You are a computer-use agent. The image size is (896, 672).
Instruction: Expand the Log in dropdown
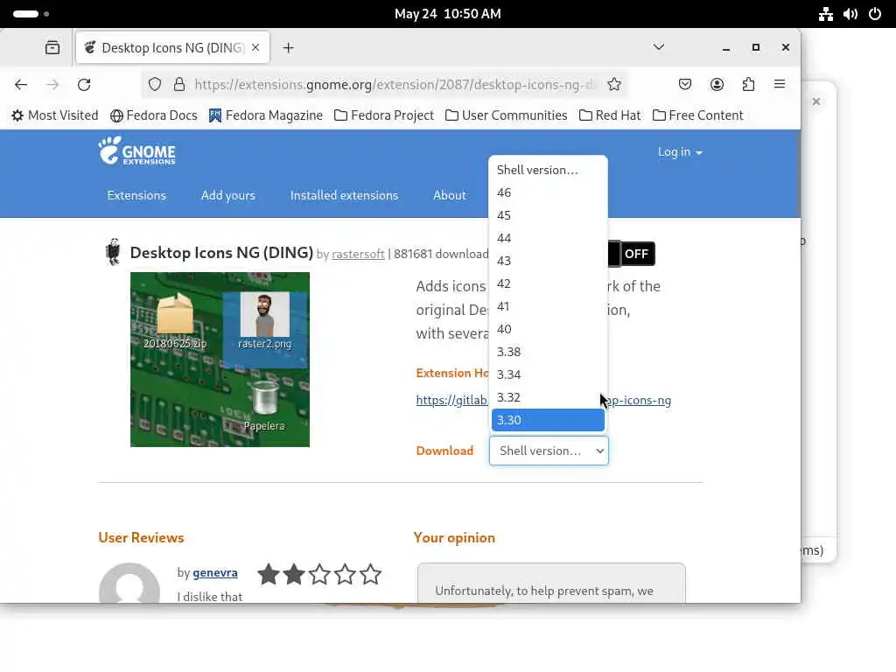679,152
